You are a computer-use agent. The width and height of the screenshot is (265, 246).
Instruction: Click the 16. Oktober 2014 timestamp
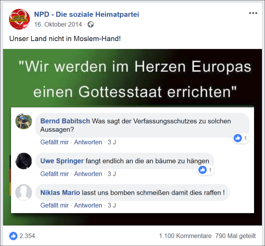coord(58,25)
